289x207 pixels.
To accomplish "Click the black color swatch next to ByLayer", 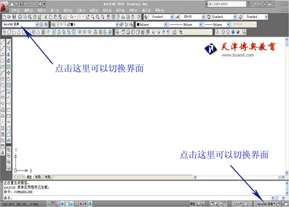I will coord(138,25).
